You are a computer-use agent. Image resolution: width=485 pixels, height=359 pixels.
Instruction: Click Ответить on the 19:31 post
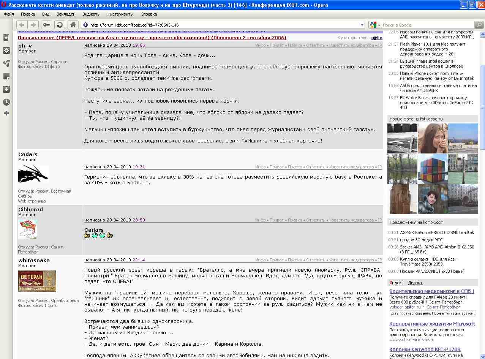click(316, 167)
